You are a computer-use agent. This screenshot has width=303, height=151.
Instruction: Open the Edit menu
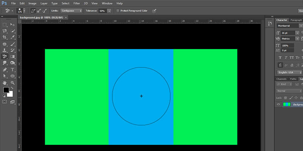tap(22, 3)
